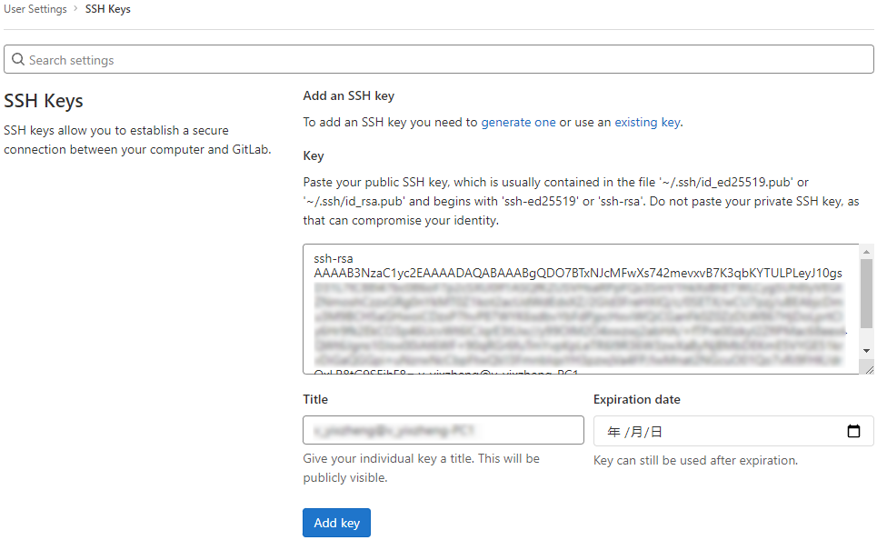The width and height of the screenshot is (877, 540).
Task: Click the 'Add an SSH key' heading
Action: coord(348,95)
